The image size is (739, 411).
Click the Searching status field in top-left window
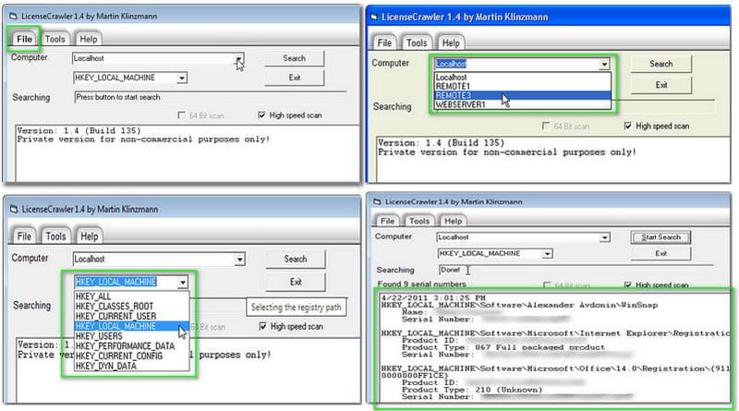pyautogui.click(x=211, y=97)
